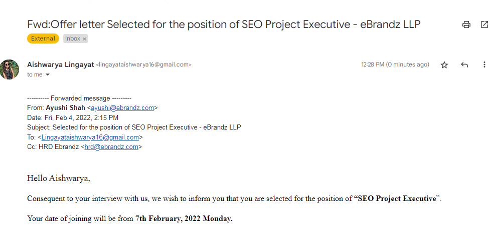
Task: Click the yellow External label
Action: pos(43,38)
